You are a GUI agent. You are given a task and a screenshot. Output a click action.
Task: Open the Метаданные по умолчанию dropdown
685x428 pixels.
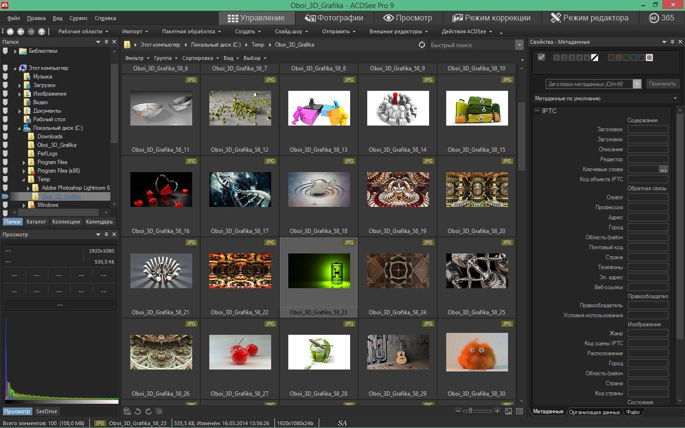[606, 98]
